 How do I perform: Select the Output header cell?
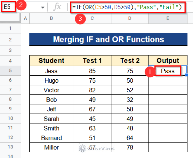[168, 61]
